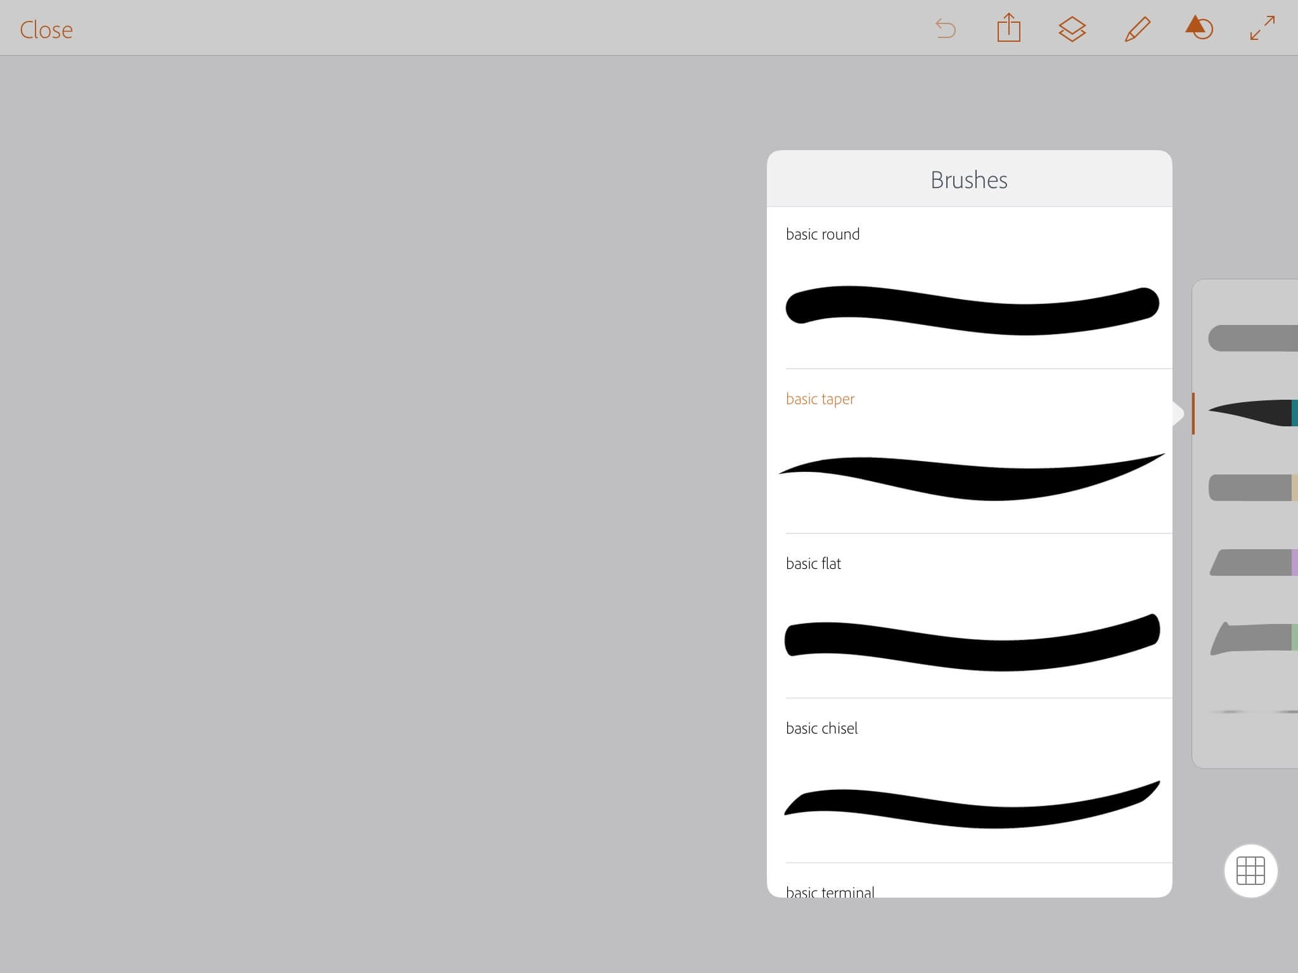Select the basic terminal brush label

tap(830, 892)
